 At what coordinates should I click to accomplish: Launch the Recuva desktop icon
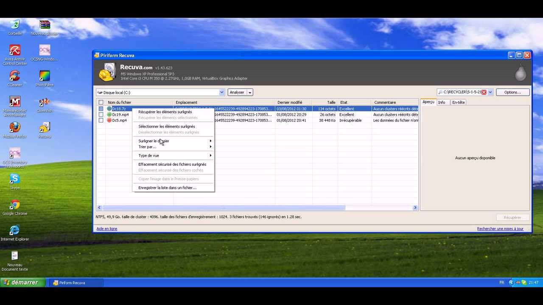(45, 130)
